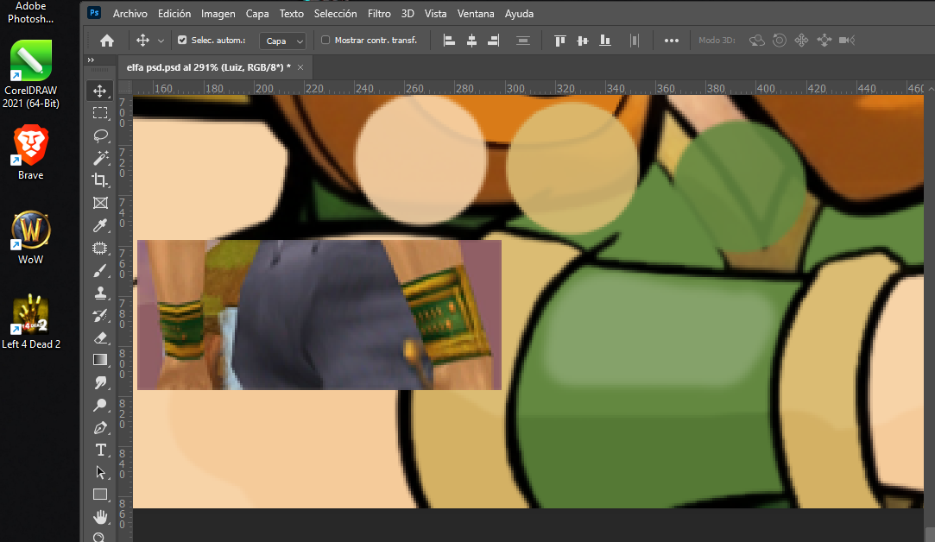Select the Horizontal Type tool
This screenshot has width=935, height=542.
point(100,451)
